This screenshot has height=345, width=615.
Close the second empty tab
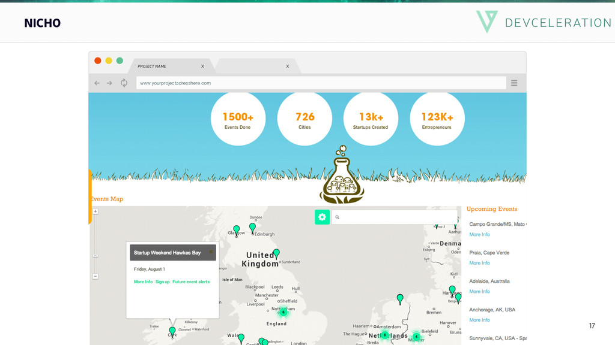(x=288, y=66)
